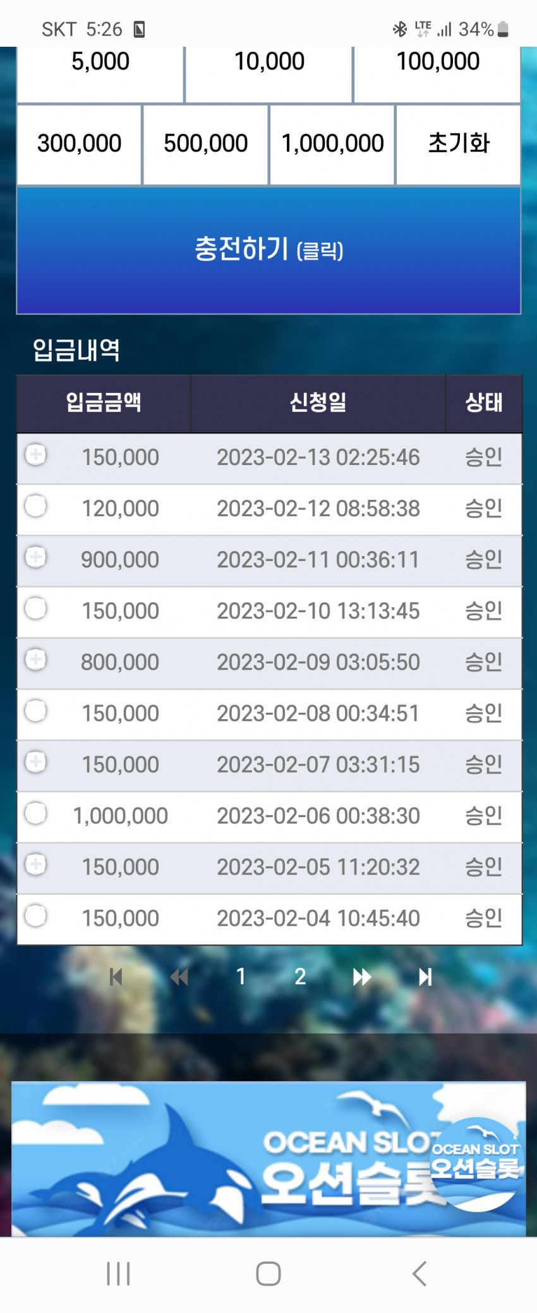The width and height of the screenshot is (537, 1313).
Task: Expand the 800,000 deposit row plus icon
Action: tap(35, 659)
